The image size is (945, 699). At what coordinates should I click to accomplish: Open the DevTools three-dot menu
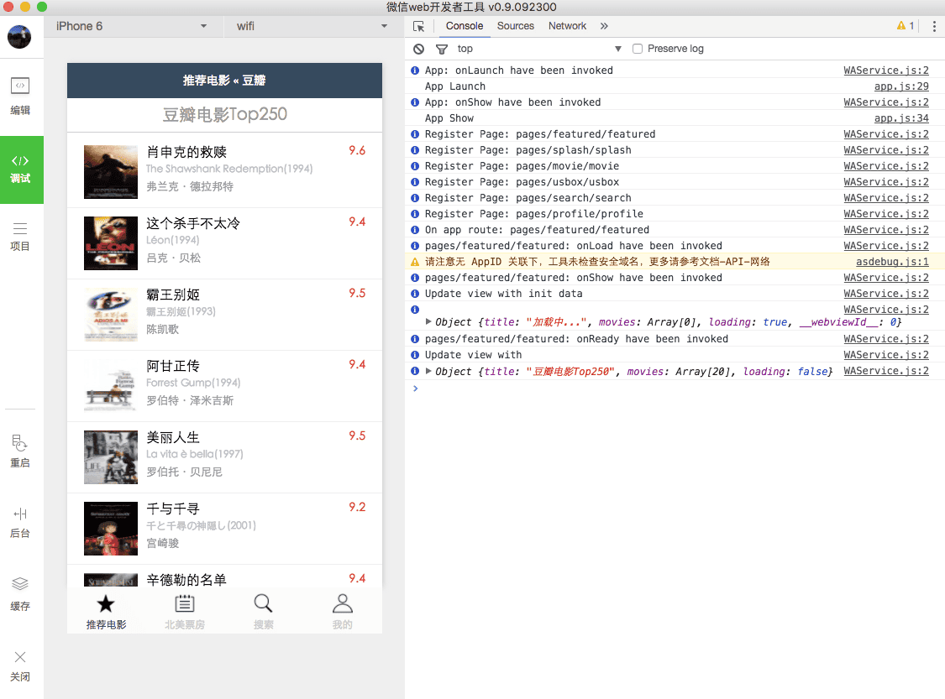pyautogui.click(x=934, y=26)
